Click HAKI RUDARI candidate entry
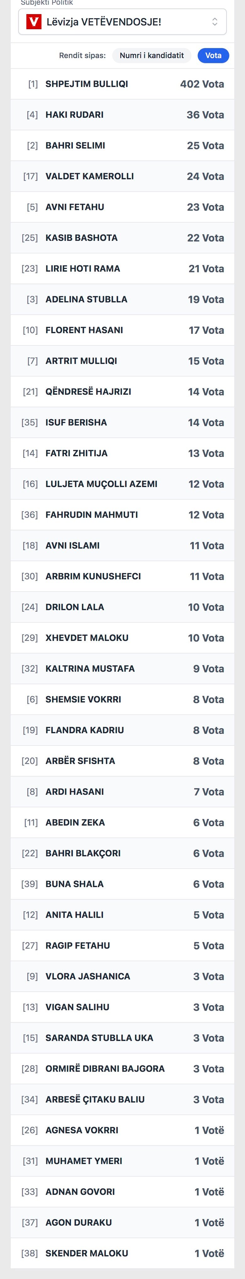 click(122, 115)
